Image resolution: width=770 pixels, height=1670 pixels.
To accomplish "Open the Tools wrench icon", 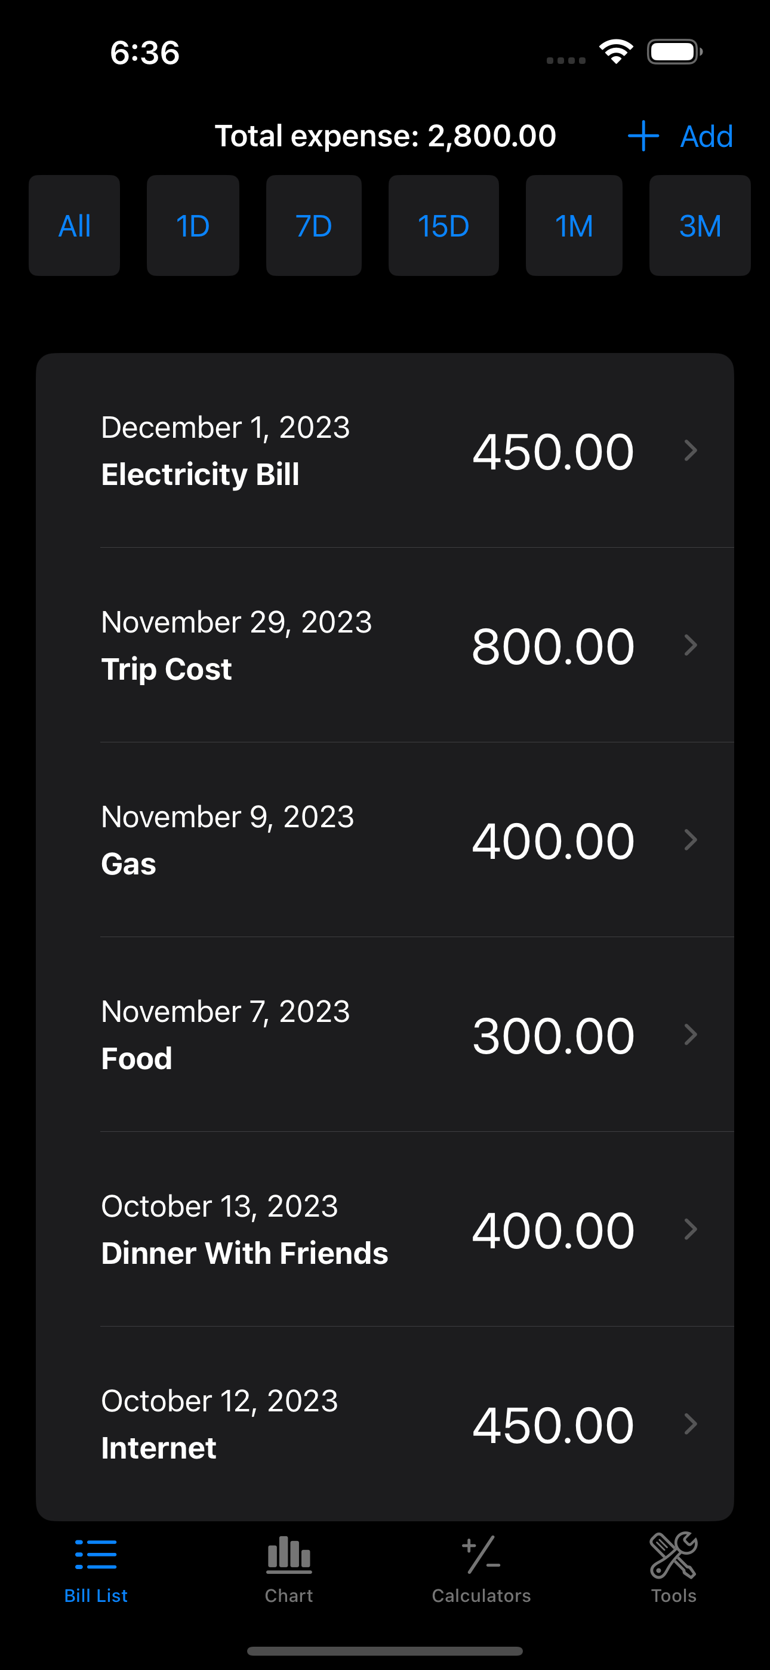I will click(x=673, y=1555).
